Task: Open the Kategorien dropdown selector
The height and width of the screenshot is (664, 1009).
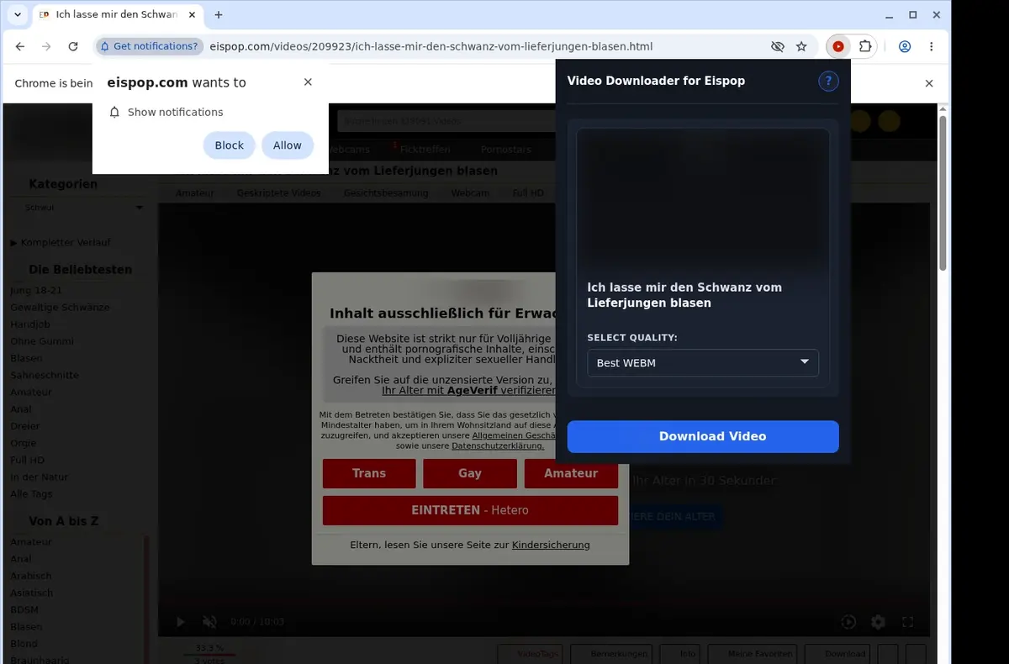Action: (82, 208)
